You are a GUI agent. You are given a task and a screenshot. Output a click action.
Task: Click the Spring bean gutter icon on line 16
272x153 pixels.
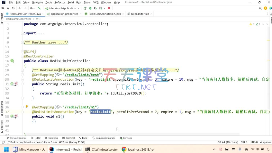[x=12, y=61]
